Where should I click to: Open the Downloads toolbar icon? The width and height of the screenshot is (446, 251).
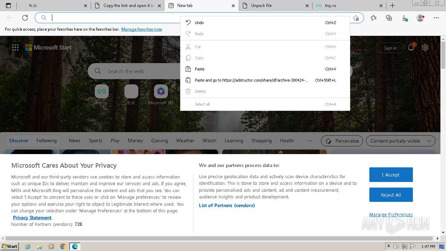point(405,18)
